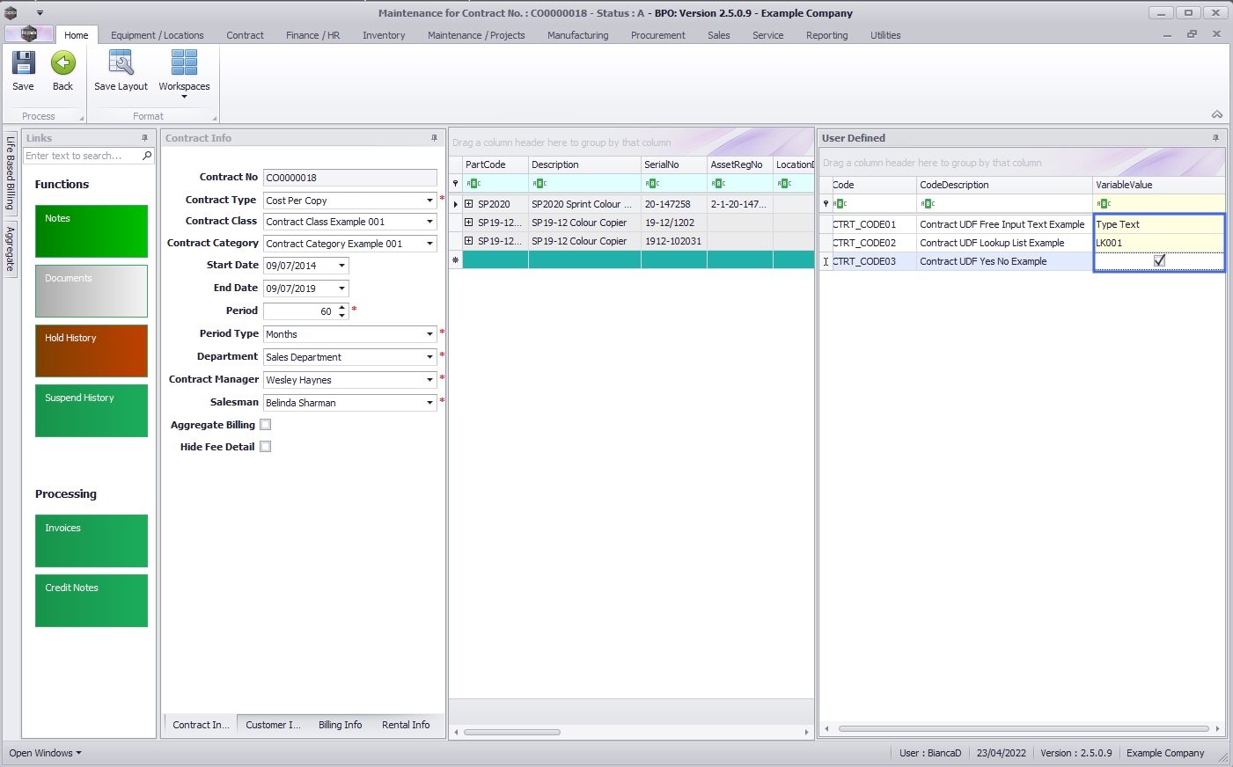The height and width of the screenshot is (767, 1233).
Task: Click the Process group dialog launcher
Action: [82, 118]
